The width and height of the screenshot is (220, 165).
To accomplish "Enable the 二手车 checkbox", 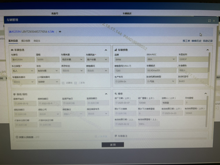I will (75, 83).
